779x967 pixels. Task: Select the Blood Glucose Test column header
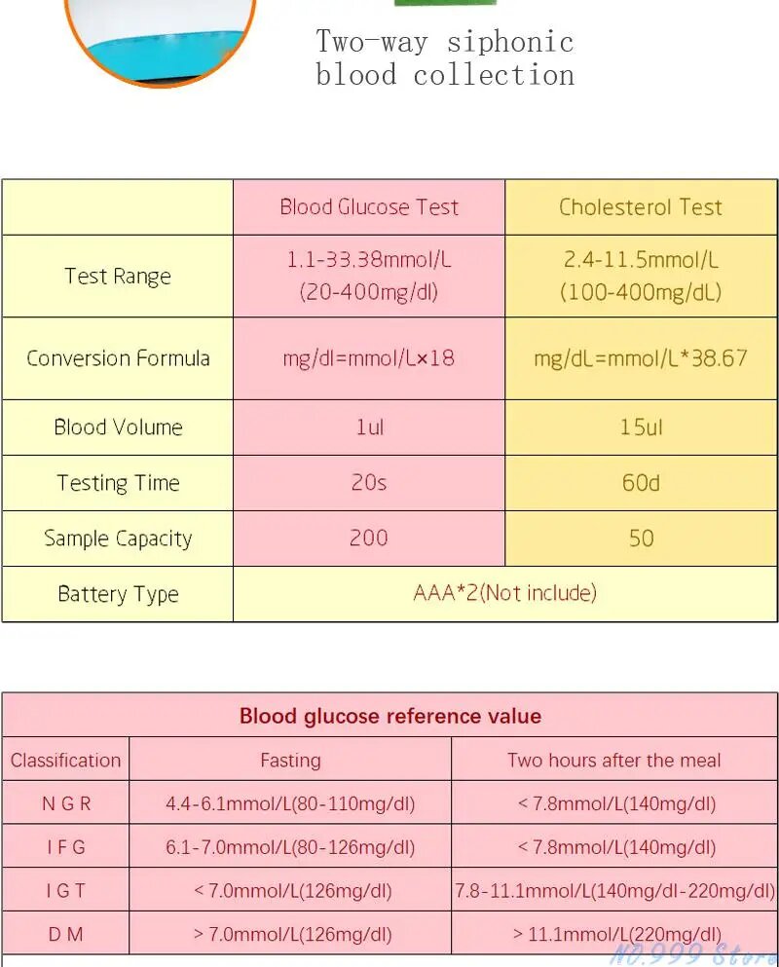pos(369,207)
